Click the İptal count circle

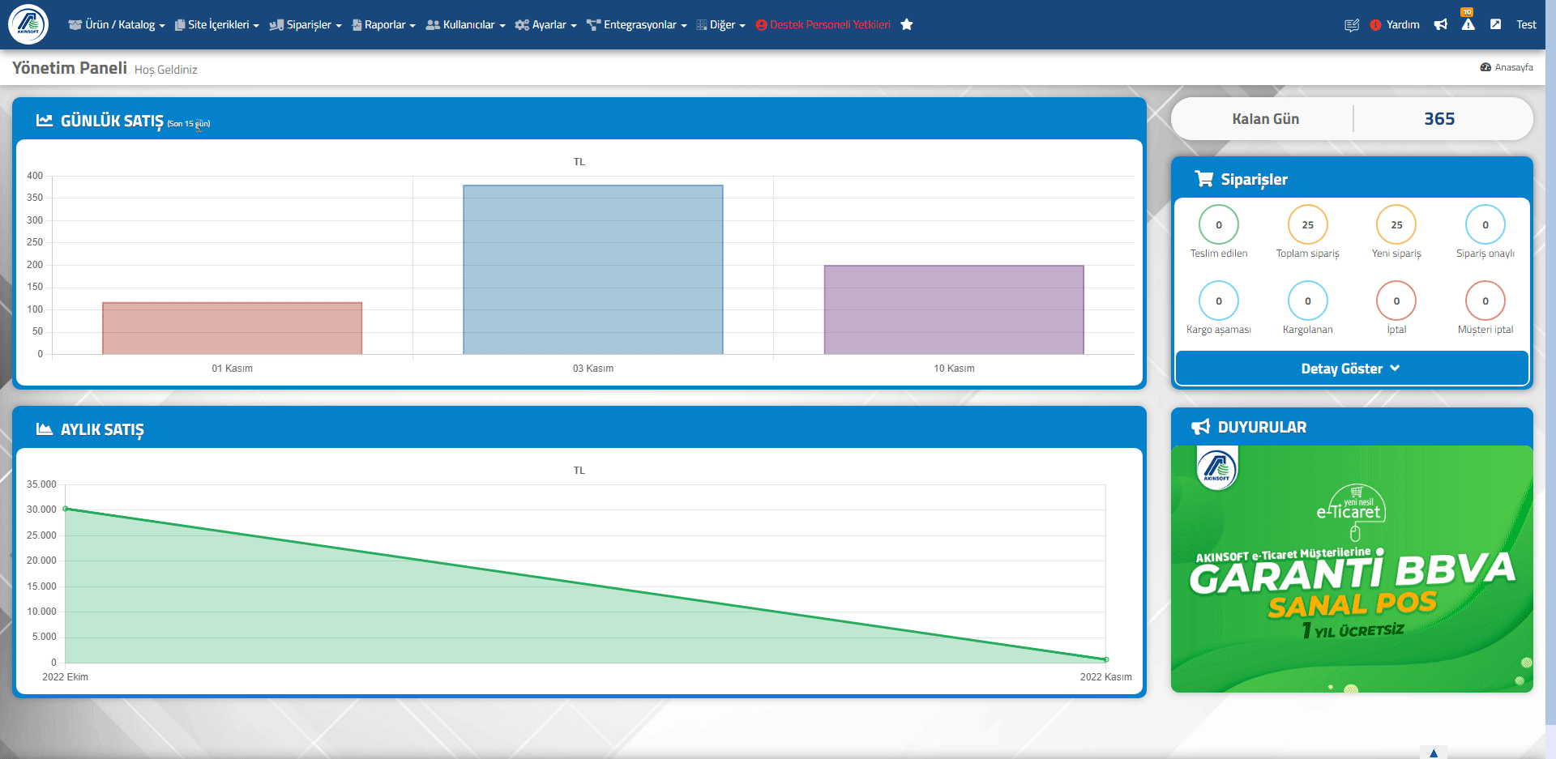click(x=1396, y=301)
